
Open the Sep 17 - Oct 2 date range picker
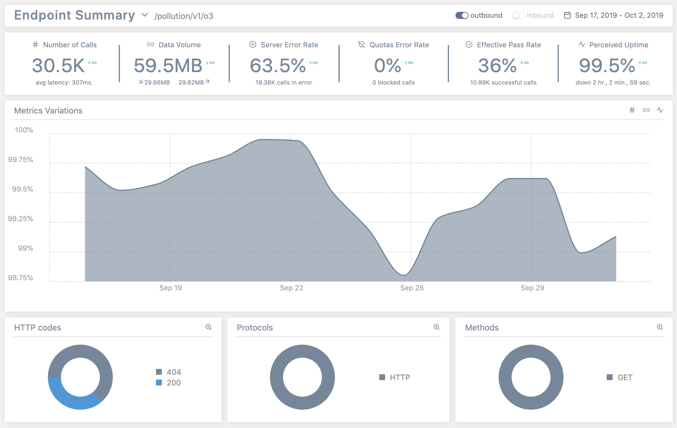[x=617, y=15]
